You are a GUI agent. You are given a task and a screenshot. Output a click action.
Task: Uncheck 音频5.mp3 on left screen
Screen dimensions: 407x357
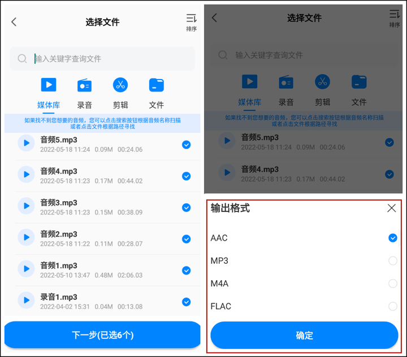pos(187,145)
